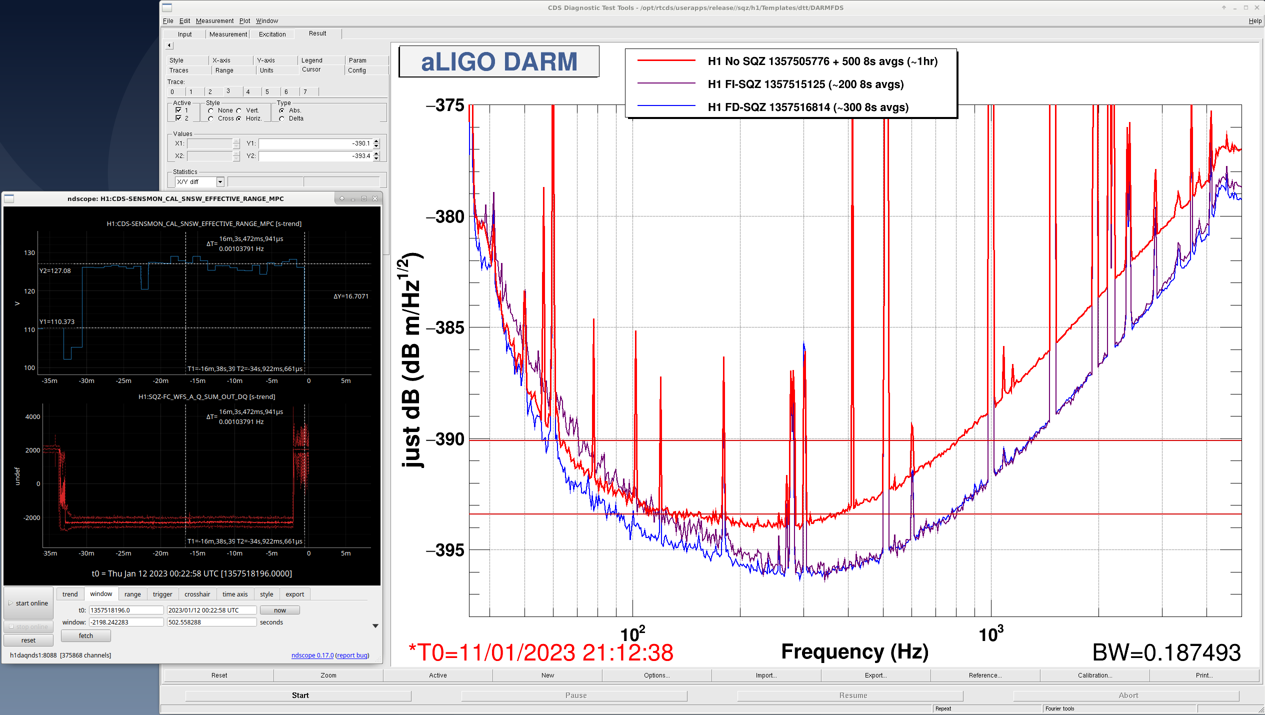1265x715 pixels.
Task: Open the ndscope window menu icon
Action: (x=9, y=199)
